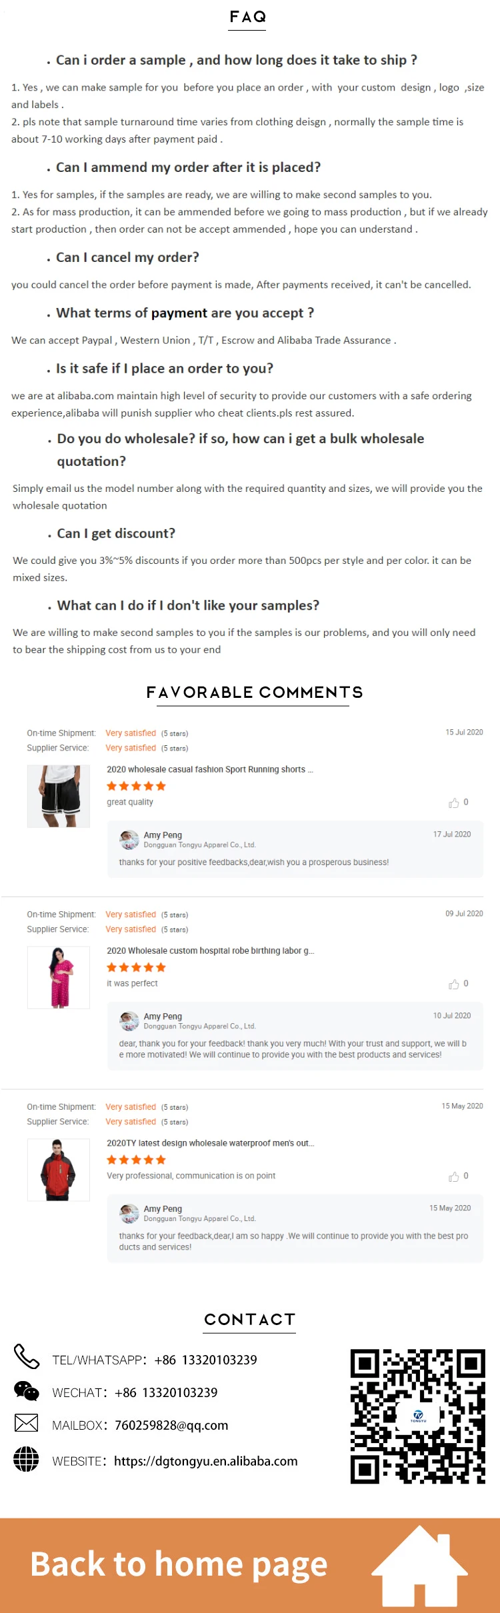Image resolution: width=500 pixels, height=1613 pixels.
Task: Open the Sport Running shorts product title
Action: pos(209,769)
